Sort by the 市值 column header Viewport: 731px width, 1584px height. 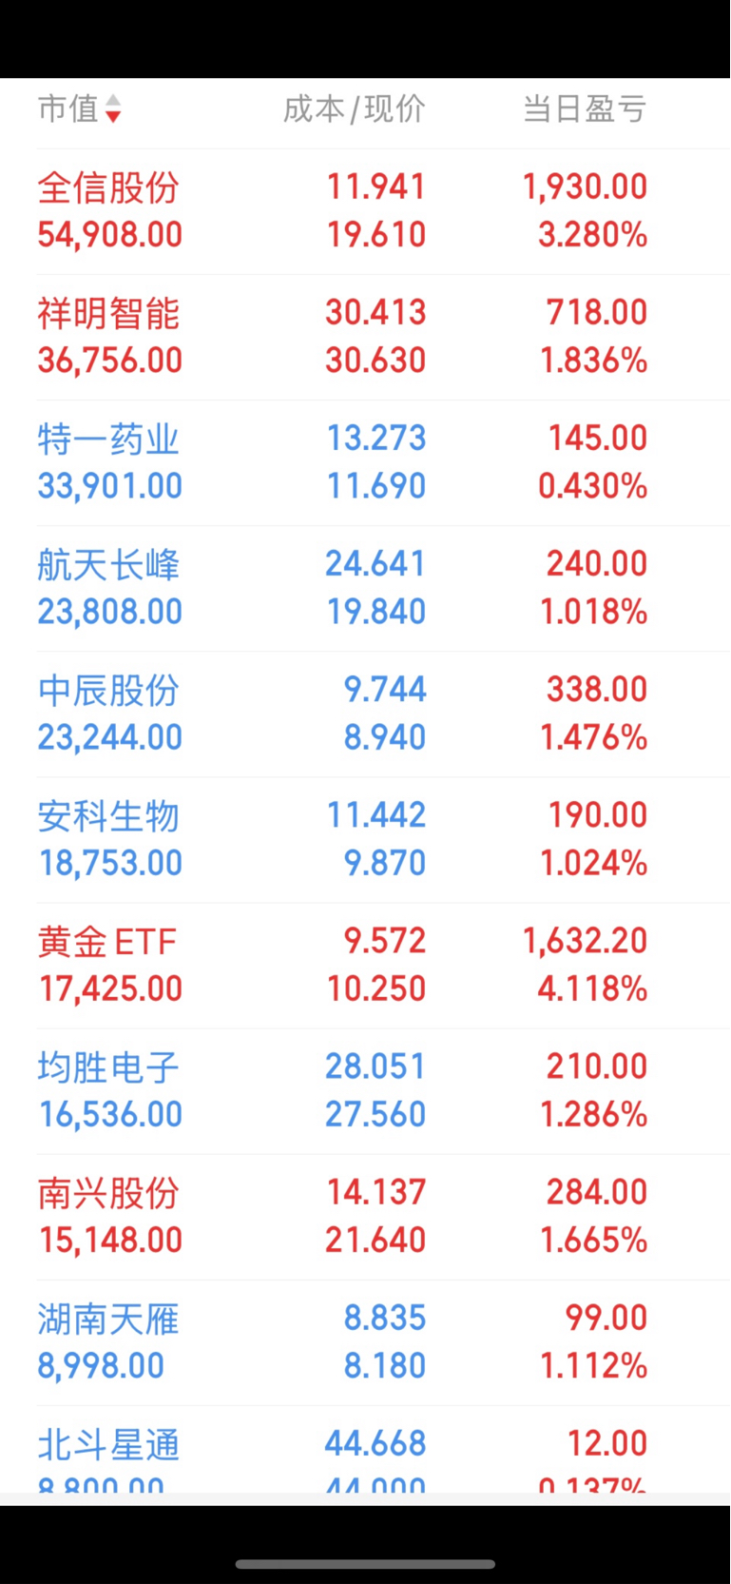[68, 108]
